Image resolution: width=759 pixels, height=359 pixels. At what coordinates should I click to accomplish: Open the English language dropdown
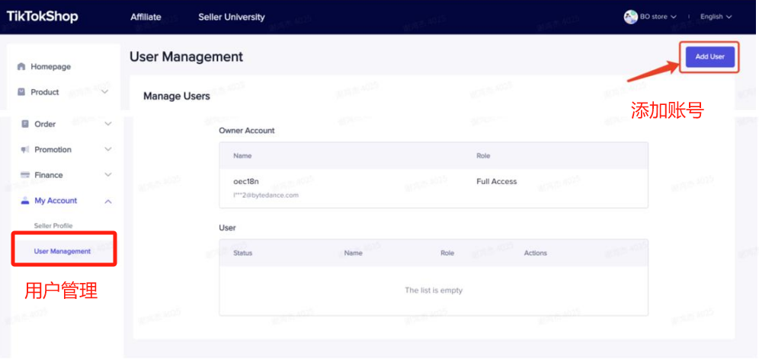716,17
